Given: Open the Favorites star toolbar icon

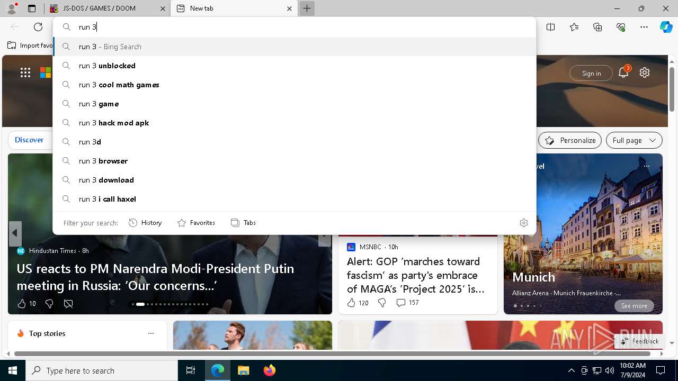Looking at the screenshot, I should [x=574, y=27].
